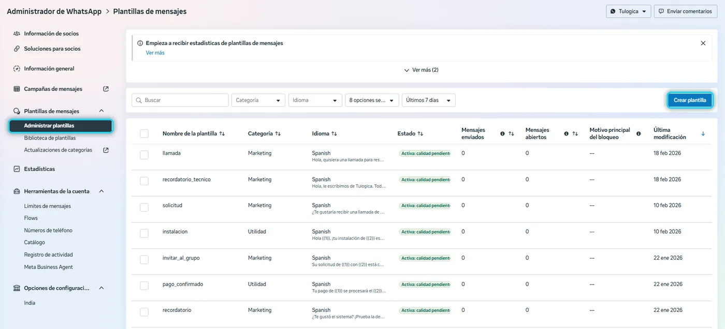Close the statistics banner with the X icon
This screenshot has height=329, width=725.
(703, 43)
